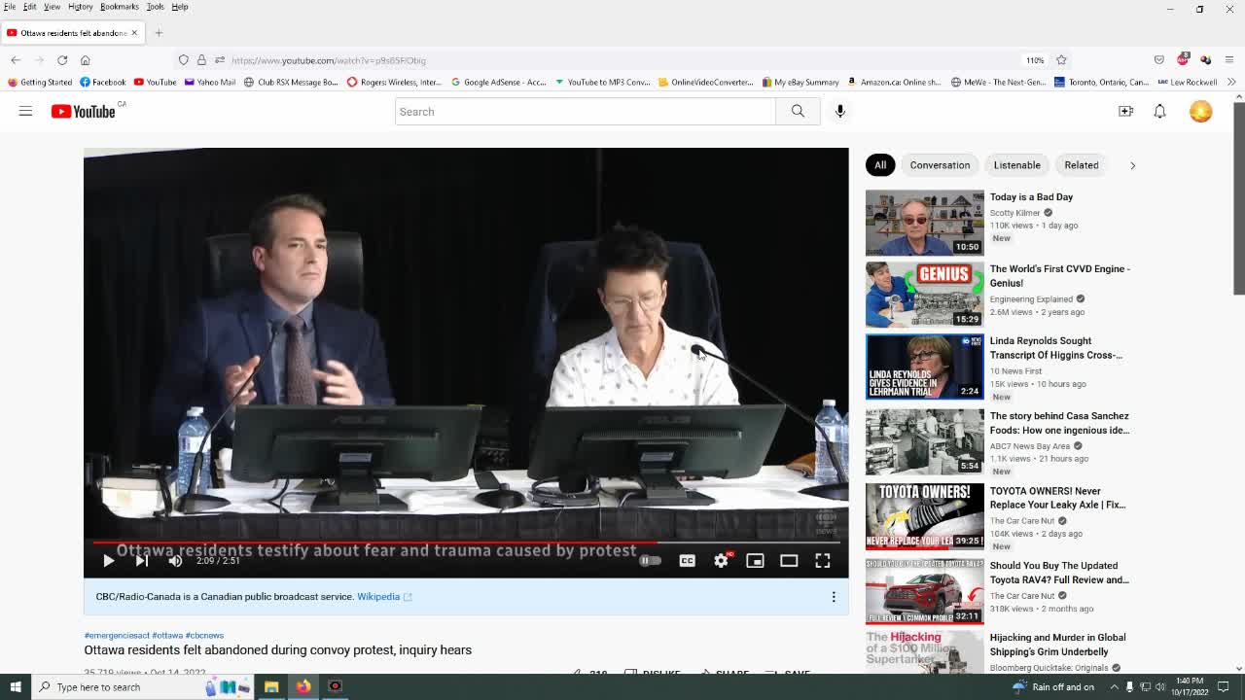The width and height of the screenshot is (1245, 700).
Task: Open Windows Start button
Action: (x=15, y=687)
